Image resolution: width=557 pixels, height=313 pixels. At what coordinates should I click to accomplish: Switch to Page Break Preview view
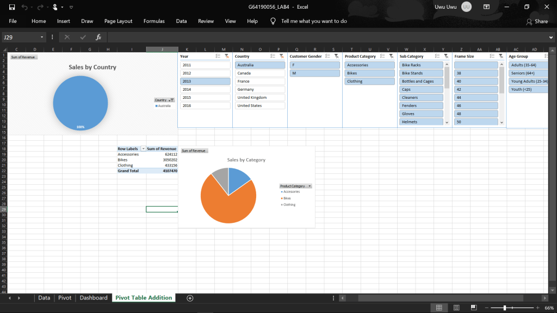[473, 308]
